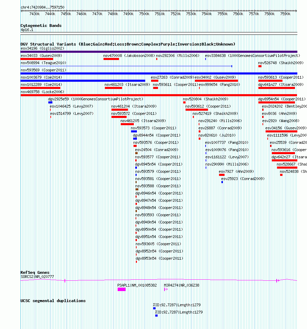This screenshot has height=329, width=307.
Task: Open the nsv593616 variant red bar
Action: (283, 153)
